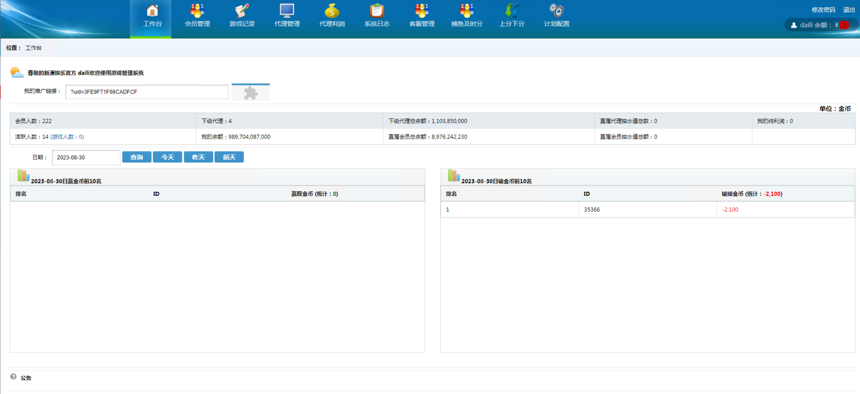The width and height of the screenshot is (860, 394).
Task: Open 系统日志 clipboard icon
Action: [377, 11]
